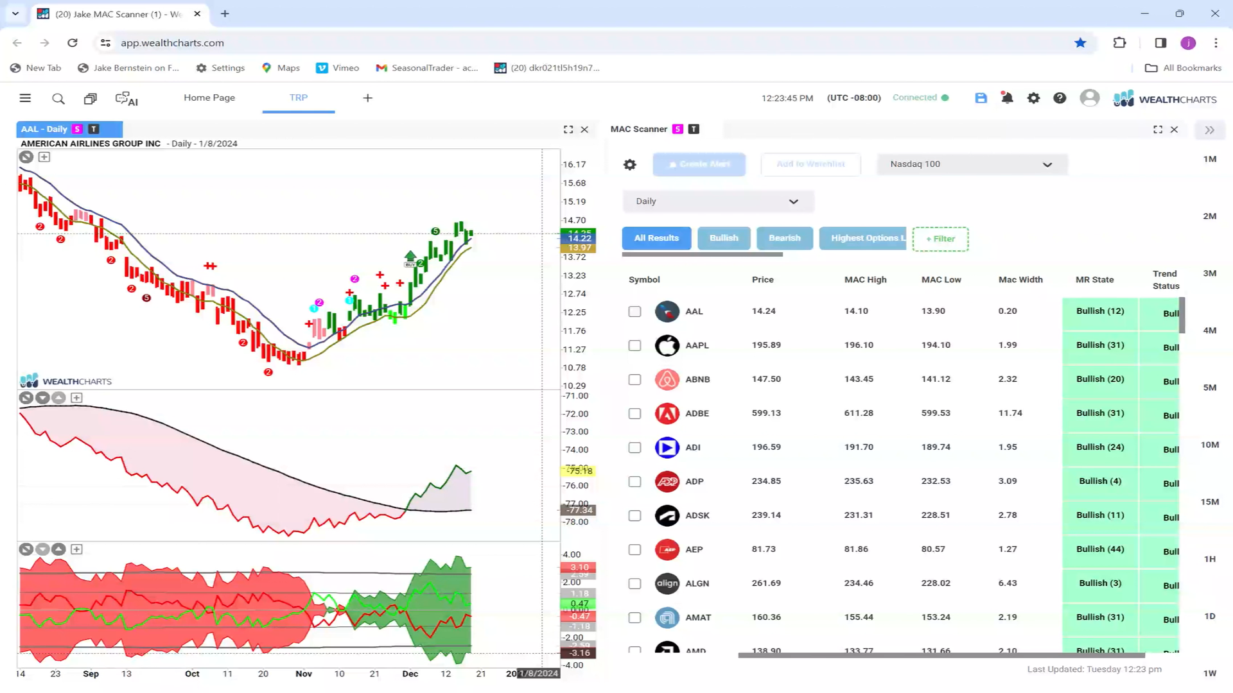Open the Vimeo bookmark
This screenshot has width=1233, height=693.
[x=338, y=68]
